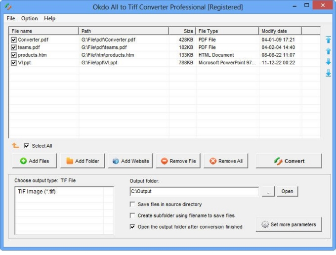Click Add Website button
The image size is (336, 255).
(131, 161)
